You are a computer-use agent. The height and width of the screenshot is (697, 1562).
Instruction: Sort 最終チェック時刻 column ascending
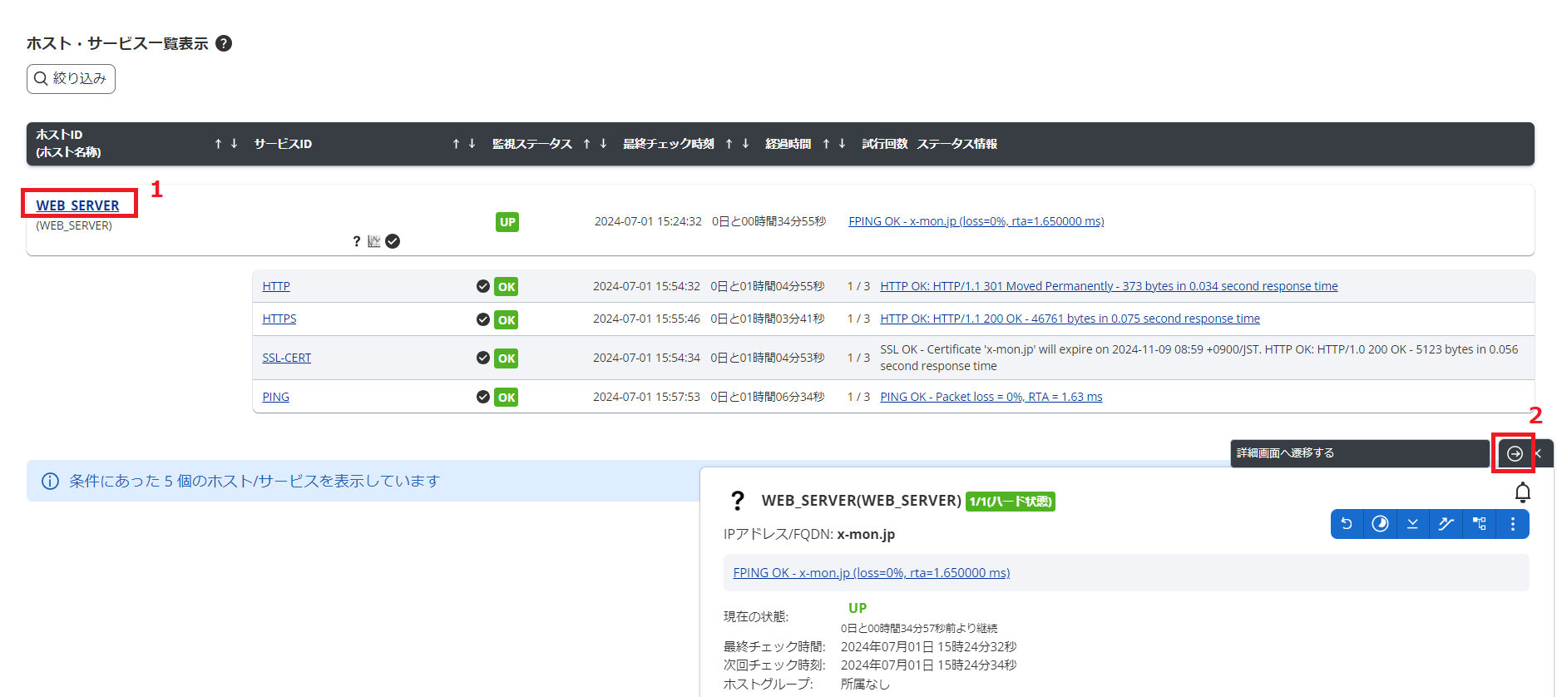coord(729,144)
